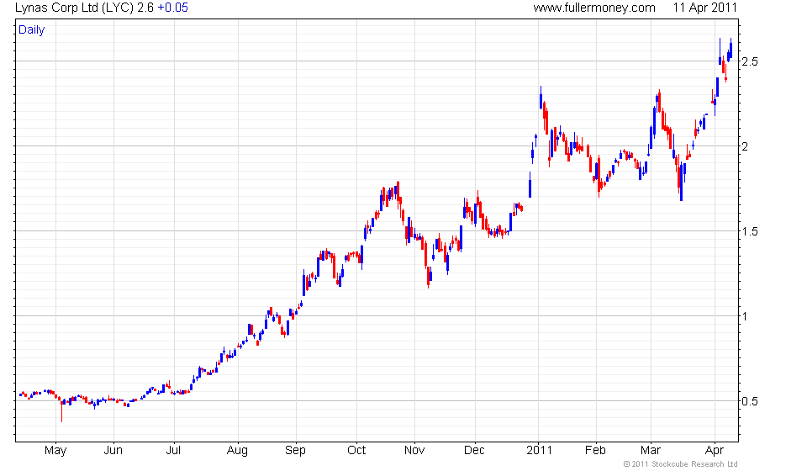Click the 2.5 price axis label
The image size is (807, 471).
point(749,61)
